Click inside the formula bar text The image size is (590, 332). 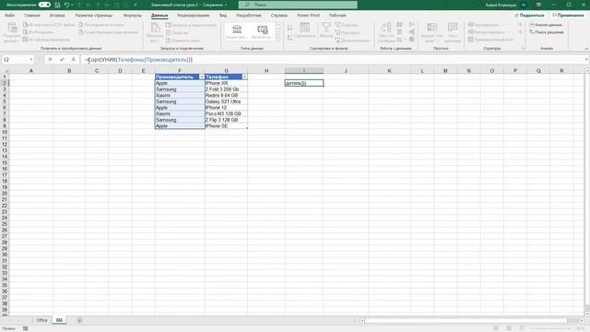point(138,59)
